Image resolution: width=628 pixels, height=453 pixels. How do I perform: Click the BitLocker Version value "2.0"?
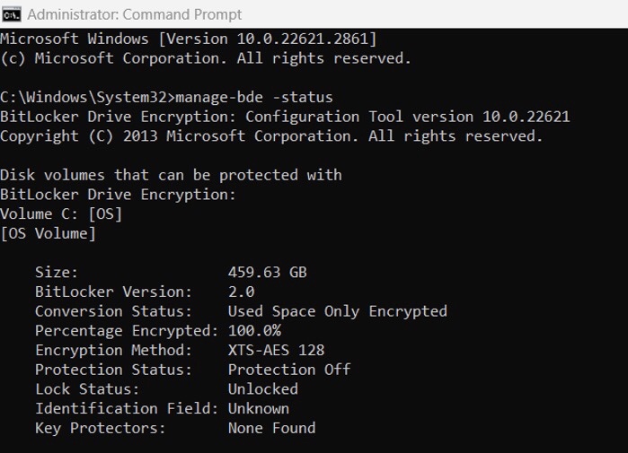[x=241, y=292]
